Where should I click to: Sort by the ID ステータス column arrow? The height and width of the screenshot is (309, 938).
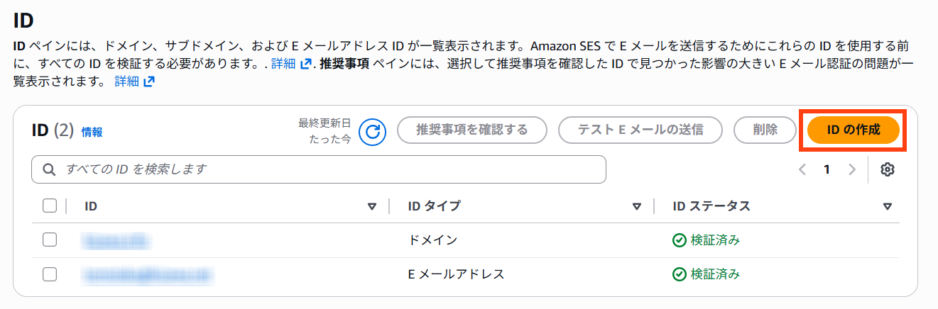(x=887, y=207)
